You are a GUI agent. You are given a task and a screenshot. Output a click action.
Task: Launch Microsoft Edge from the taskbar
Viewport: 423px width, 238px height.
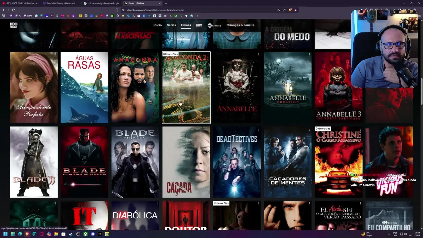tap(20, 234)
